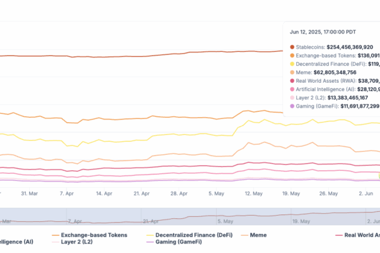Click the 28. Apr axis label

(x=179, y=194)
